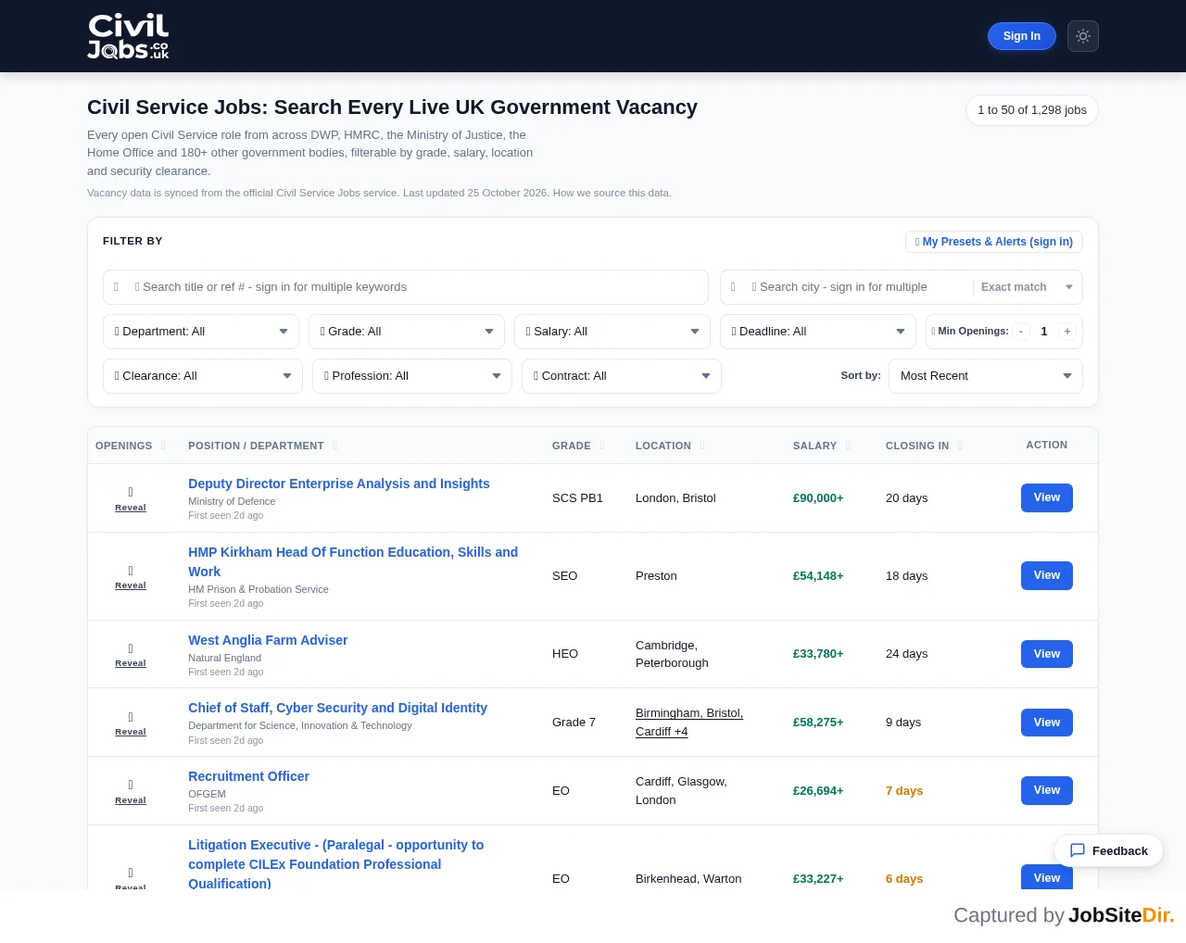This screenshot has height=943, width=1186.
Task: Show all locations for Birmingham, Bristol, Cardiff +4
Action: (689, 723)
